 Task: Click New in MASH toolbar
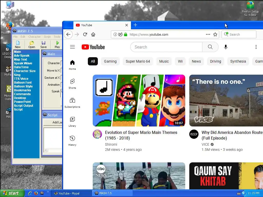coord(18,45)
